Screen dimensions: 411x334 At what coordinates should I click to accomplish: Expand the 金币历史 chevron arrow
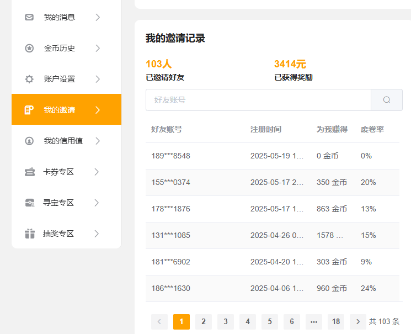click(x=98, y=48)
